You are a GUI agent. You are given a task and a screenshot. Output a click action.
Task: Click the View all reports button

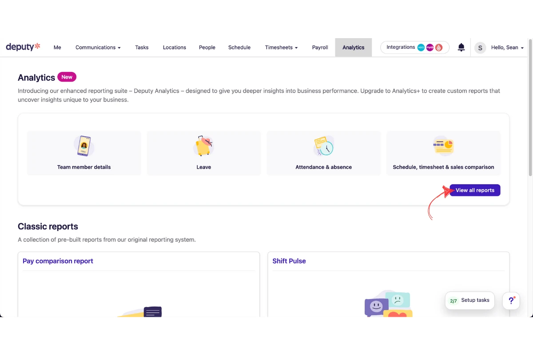(x=475, y=190)
